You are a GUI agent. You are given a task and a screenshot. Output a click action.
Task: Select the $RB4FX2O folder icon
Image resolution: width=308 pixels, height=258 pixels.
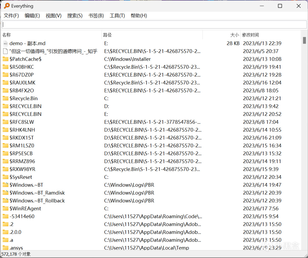tap(6, 91)
